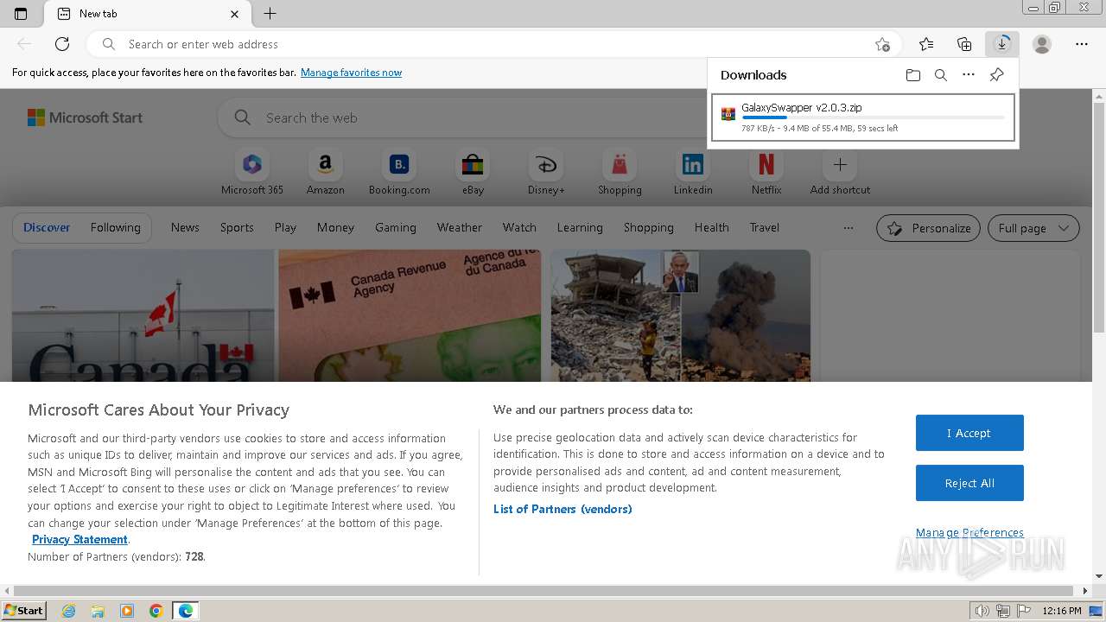Toggle the Downloads toolbar button
This screenshot has width=1106, height=622.
(x=1002, y=44)
